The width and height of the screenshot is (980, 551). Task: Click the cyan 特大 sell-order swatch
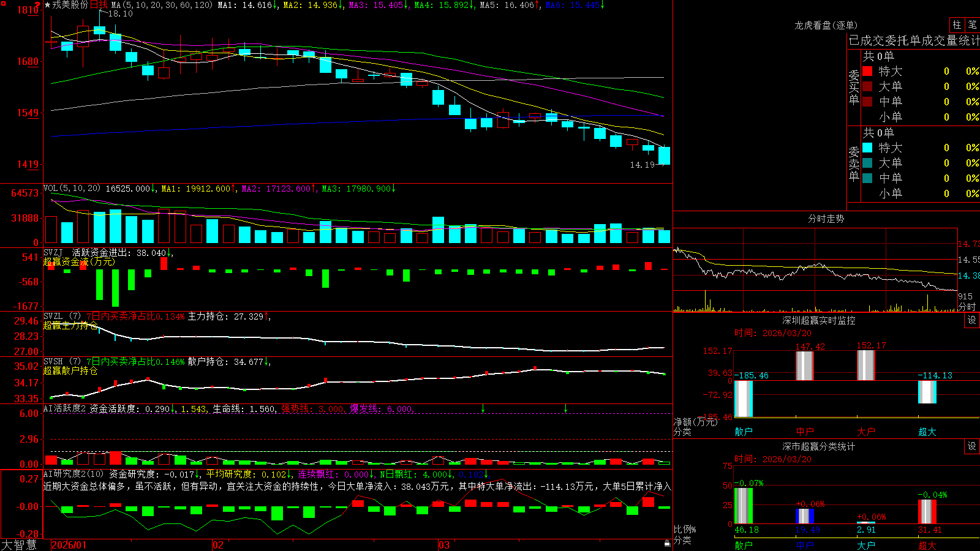[x=867, y=148]
